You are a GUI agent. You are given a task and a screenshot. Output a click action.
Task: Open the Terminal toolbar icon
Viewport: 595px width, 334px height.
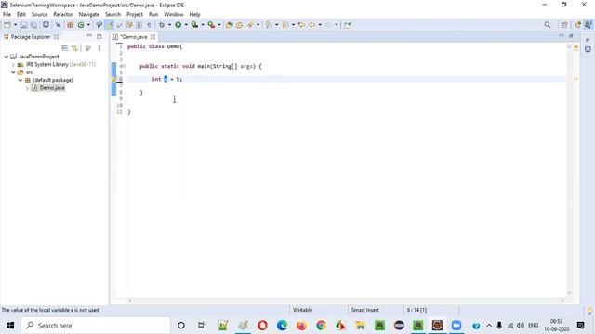coord(46,25)
